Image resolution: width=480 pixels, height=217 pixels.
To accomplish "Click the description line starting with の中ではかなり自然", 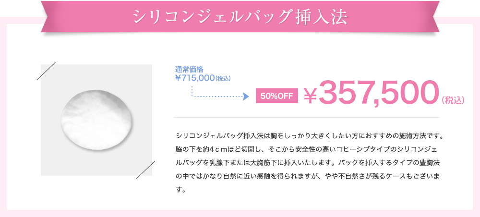I will coord(308,175).
